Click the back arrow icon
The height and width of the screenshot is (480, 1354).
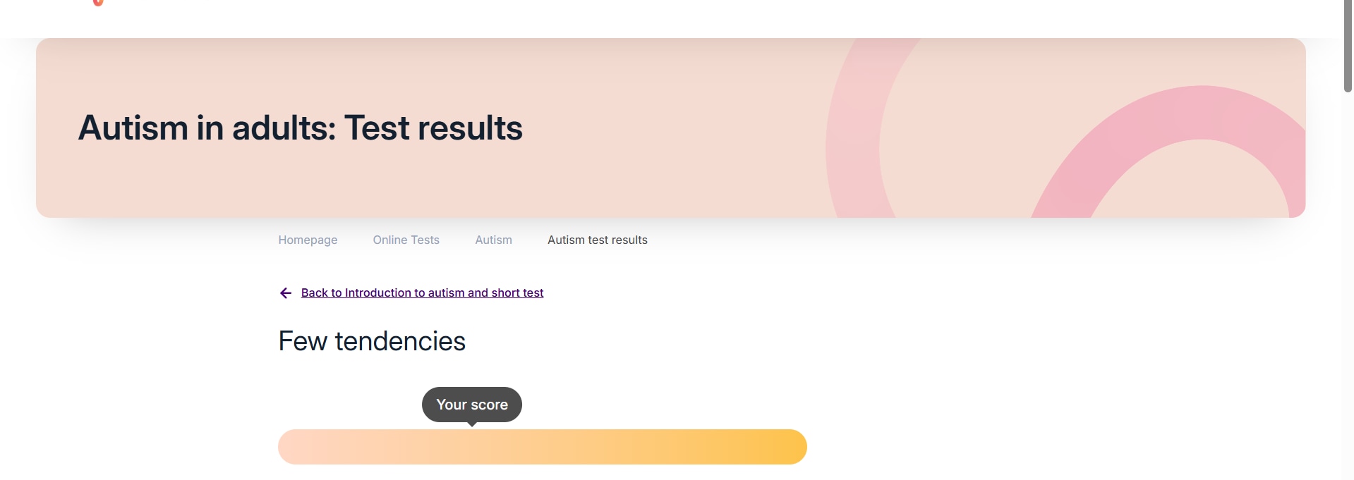coord(286,293)
